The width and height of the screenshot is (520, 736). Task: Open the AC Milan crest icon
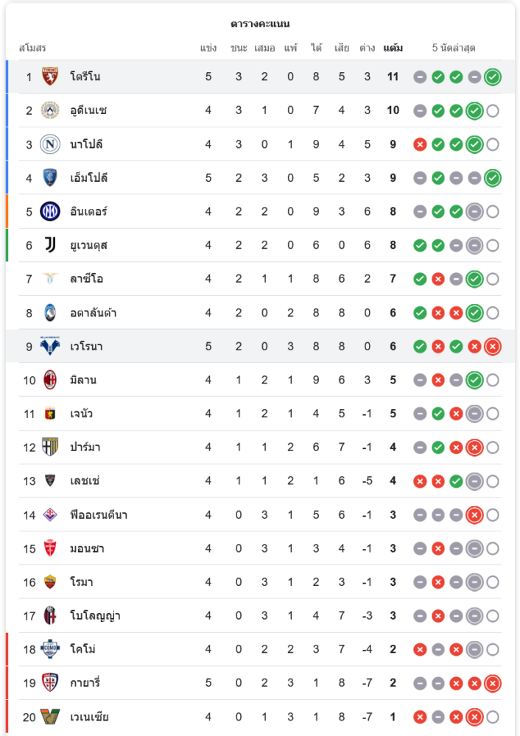tap(50, 381)
